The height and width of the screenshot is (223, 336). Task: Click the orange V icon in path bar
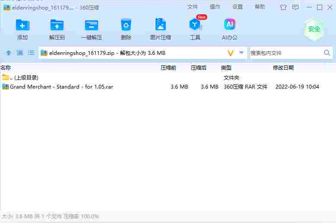(231, 53)
